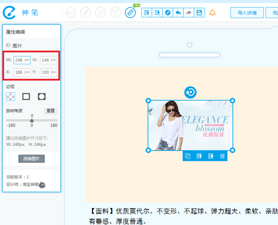278x225 pixels.
Task: Click the undo arrow in toolbar
Action: 178,13
